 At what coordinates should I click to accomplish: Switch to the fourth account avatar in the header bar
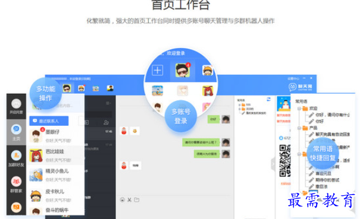110,88
